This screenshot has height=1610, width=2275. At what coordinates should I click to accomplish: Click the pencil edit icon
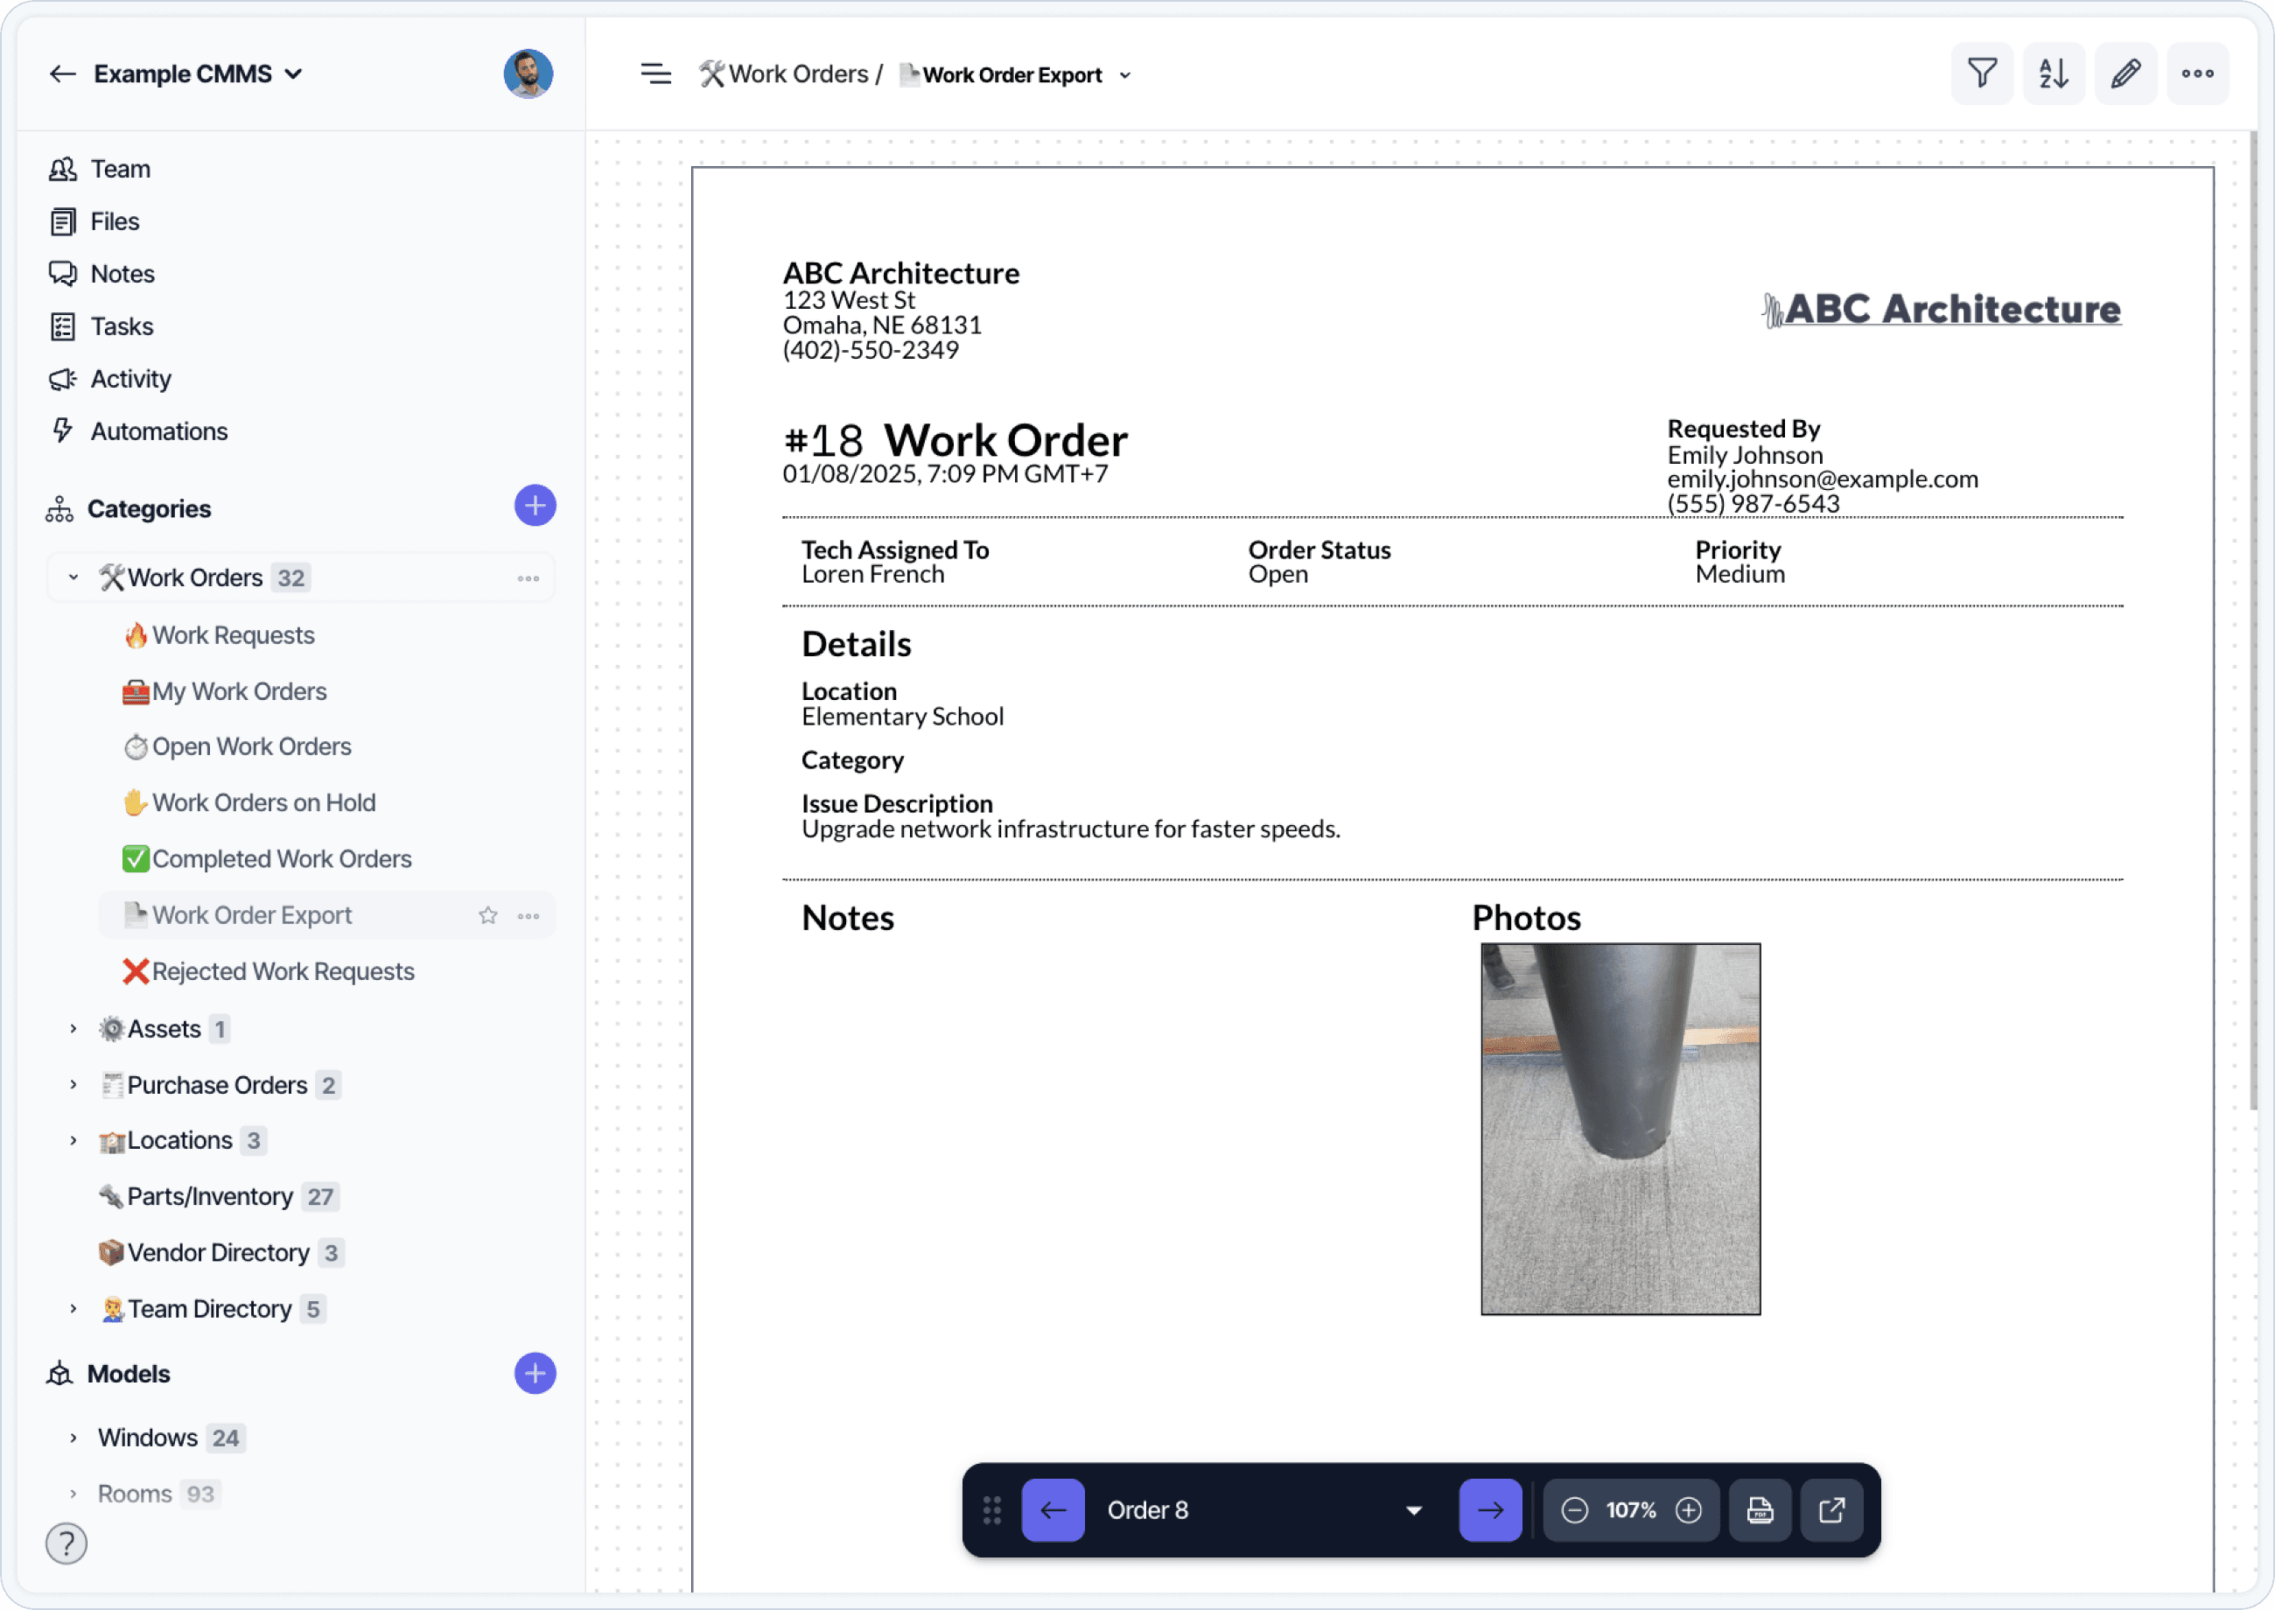[x=2125, y=73]
